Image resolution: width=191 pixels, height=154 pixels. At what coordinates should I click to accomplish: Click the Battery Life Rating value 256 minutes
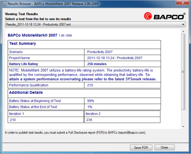(x=97, y=64)
